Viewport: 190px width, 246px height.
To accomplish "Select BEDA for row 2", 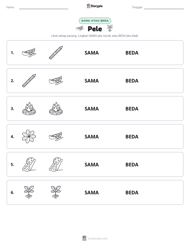I will click(x=132, y=81).
